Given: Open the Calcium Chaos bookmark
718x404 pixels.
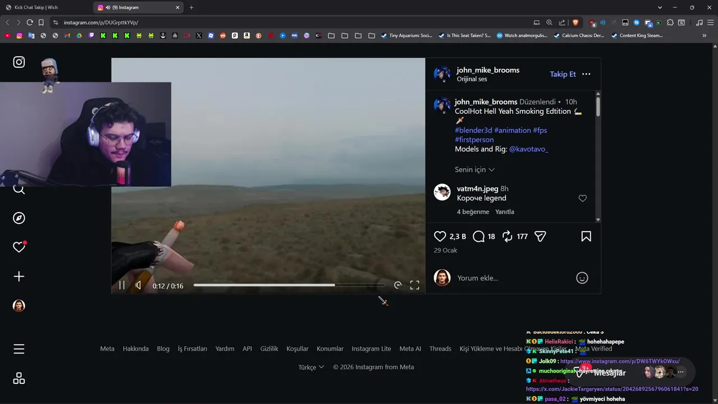Looking at the screenshot, I should pyautogui.click(x=579, y=35).
